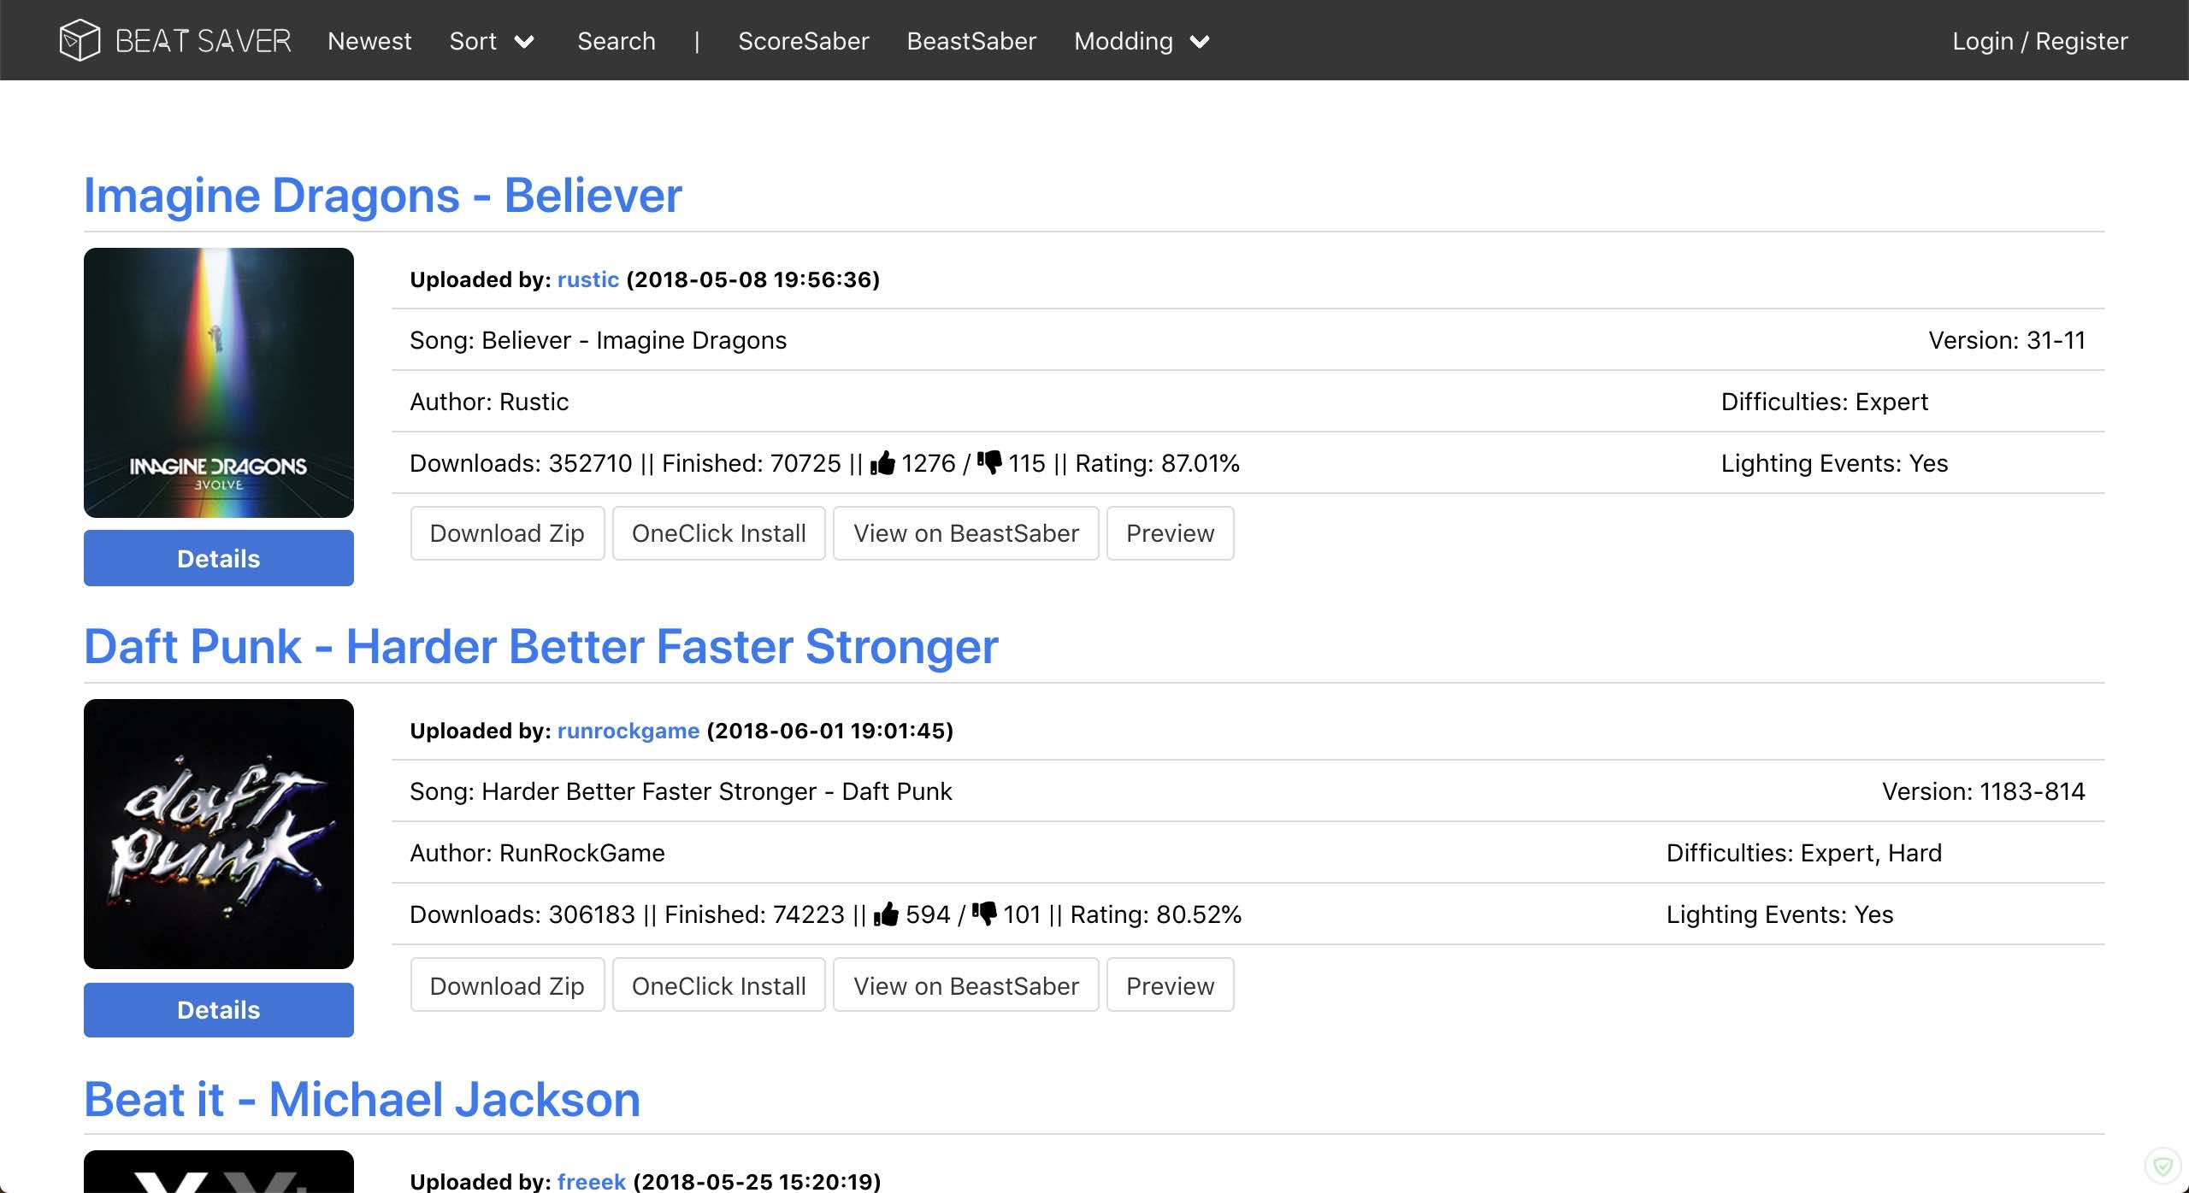Click the text 'Difficulties: Expert' for Believer
Viewport: 2189px width, 1193px height.
coord(1824,402)
